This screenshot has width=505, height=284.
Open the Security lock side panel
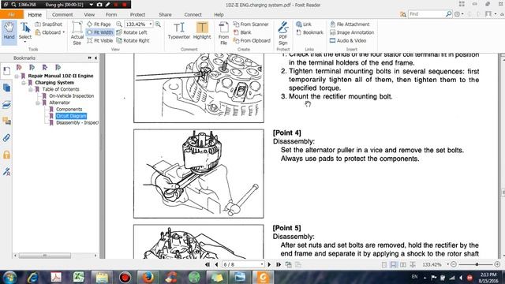[x=6, y=155]
